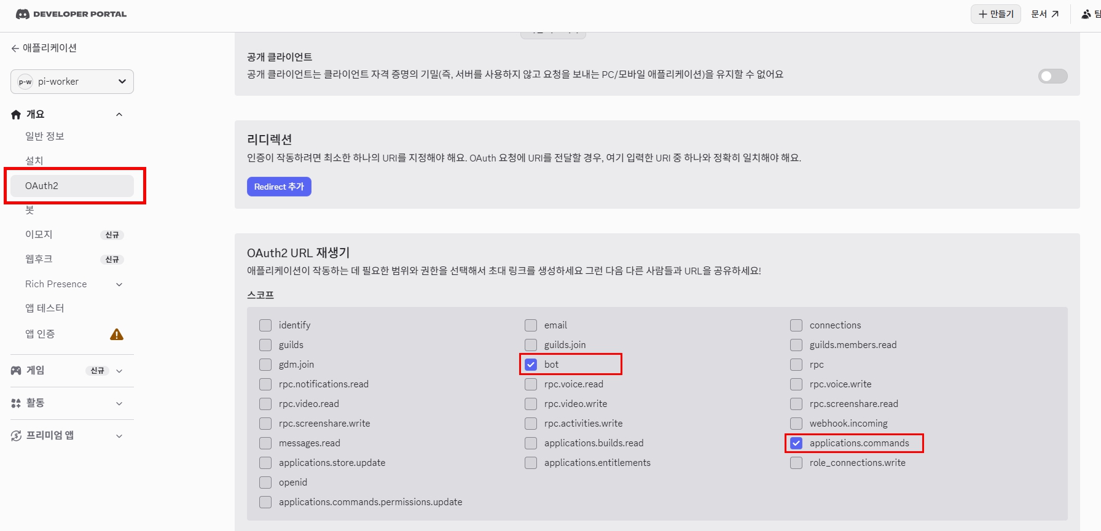The height and width of the screenshot is (531, 1101).
Task: Uncheck the applications.commands scope checkbox
Action: (796, 443)
